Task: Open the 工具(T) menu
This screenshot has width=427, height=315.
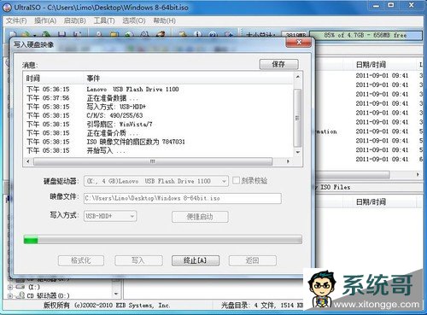Action: point(104,20)
